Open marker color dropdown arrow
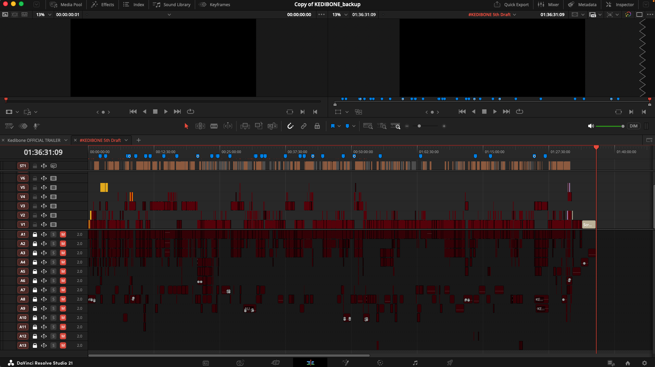Image resolution: width=655 pixels, height=367 pixels. click(x=354, y=126)
